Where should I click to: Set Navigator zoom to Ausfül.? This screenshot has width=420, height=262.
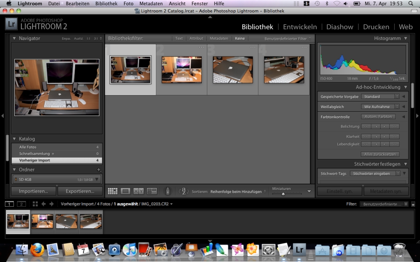(78, 38)
